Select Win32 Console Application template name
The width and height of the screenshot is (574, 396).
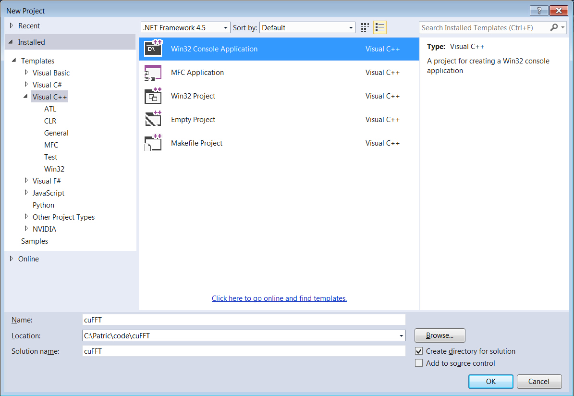(x=214, y=49)
